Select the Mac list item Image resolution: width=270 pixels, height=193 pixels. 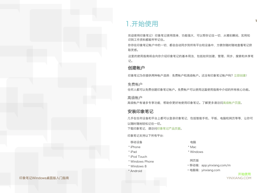193,147
